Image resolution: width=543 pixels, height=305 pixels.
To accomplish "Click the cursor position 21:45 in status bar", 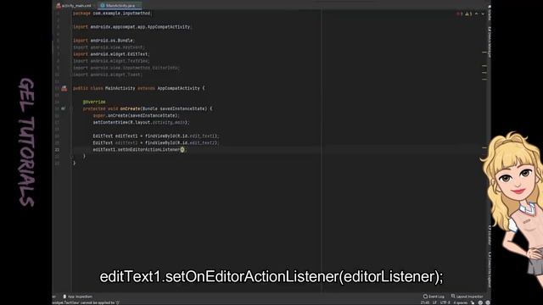I will (x=425, y=302).
